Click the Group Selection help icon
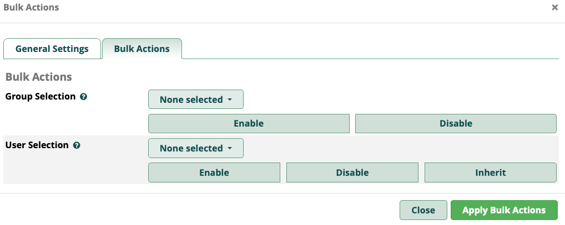565x225 pixels. pyautogui.click(x=83, y=97)
